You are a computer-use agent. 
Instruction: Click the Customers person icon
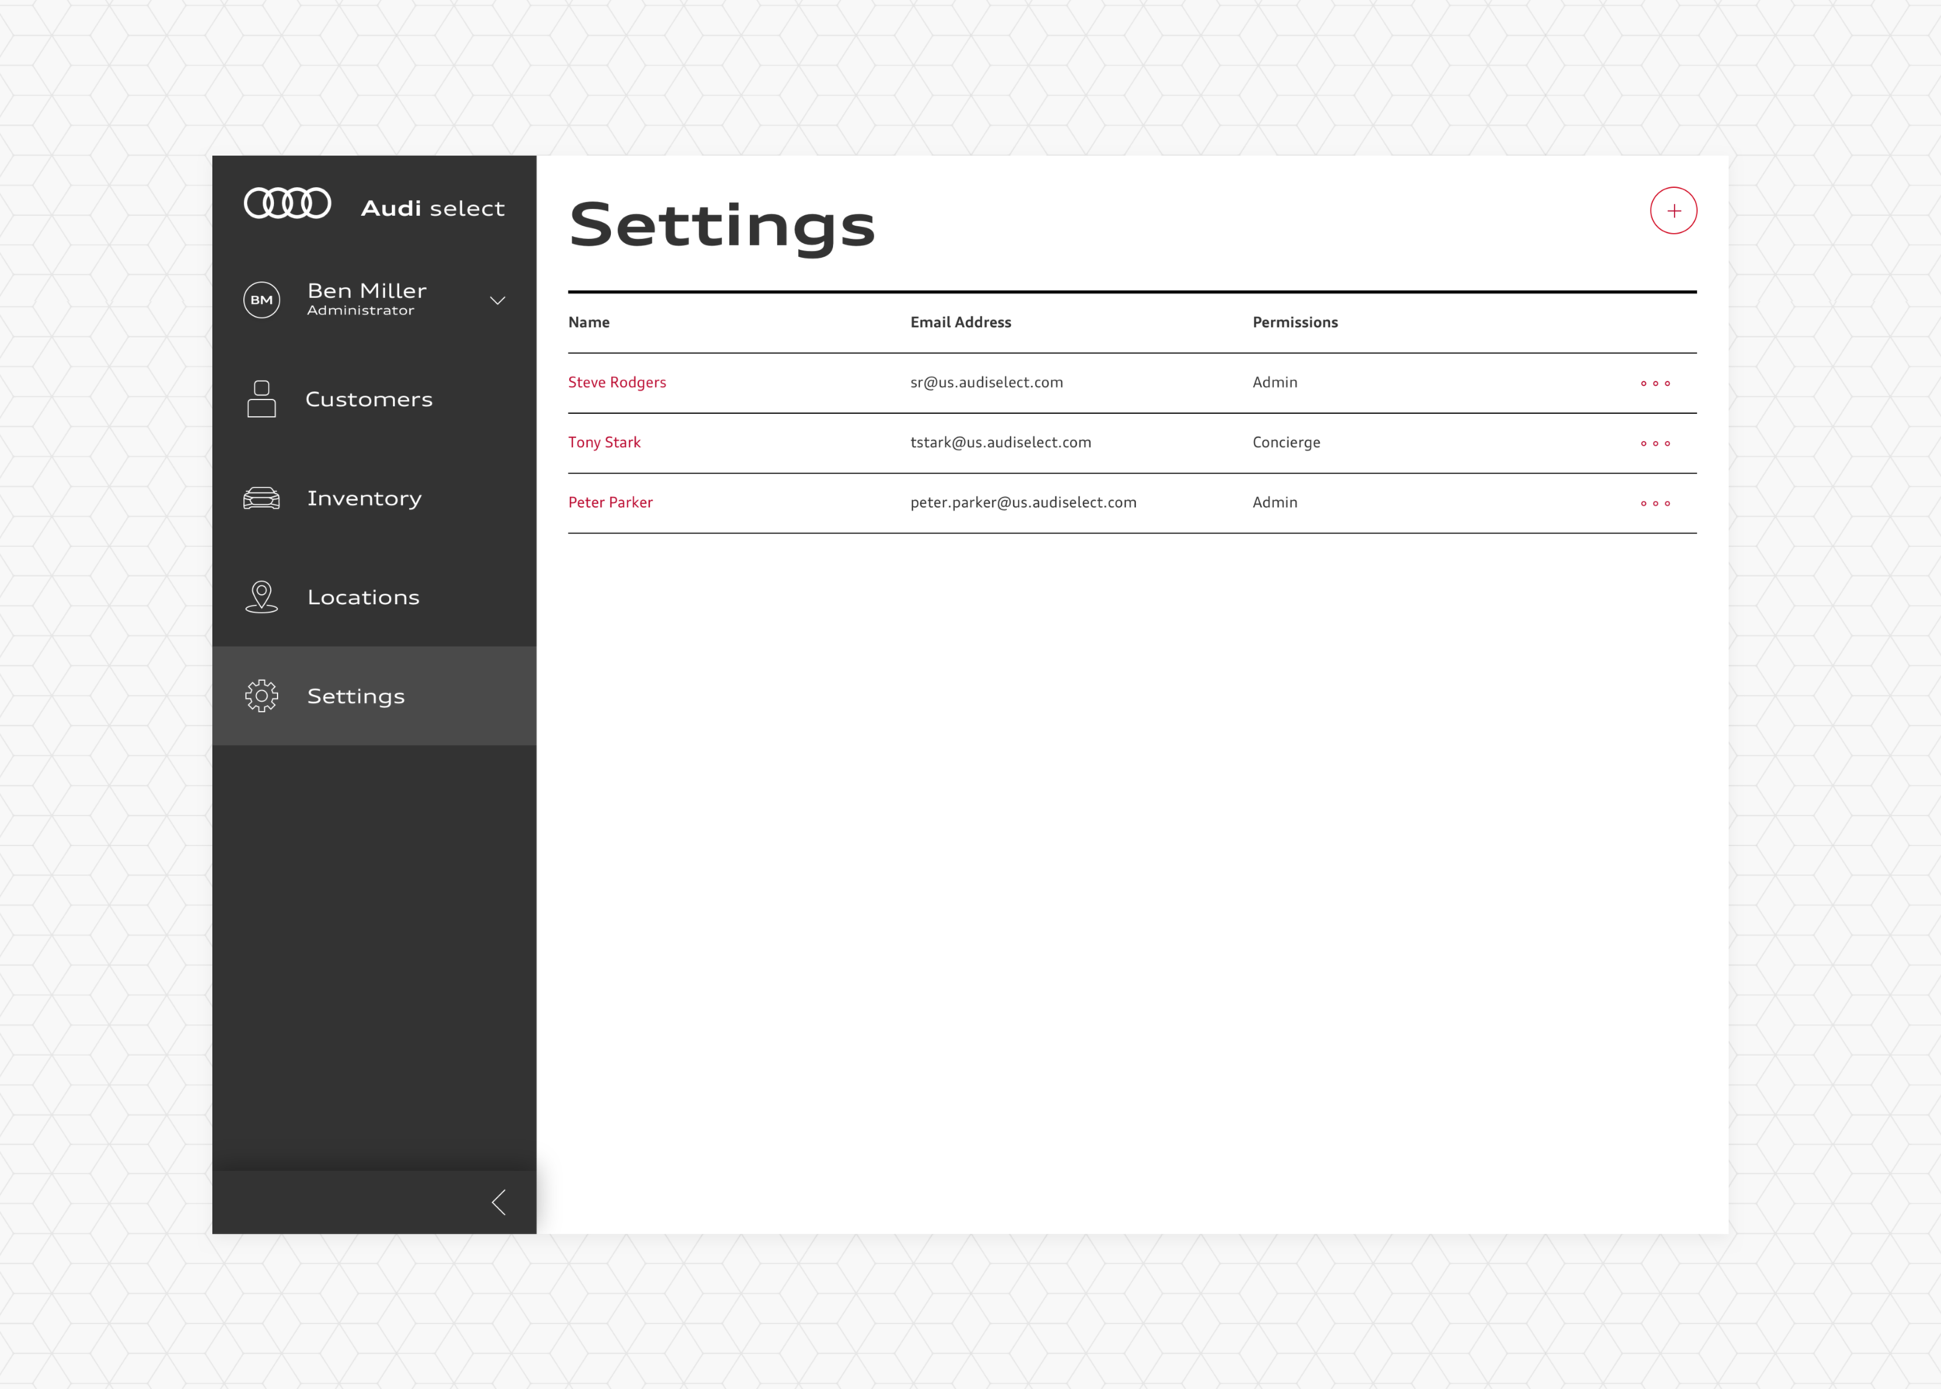[262, 399]
